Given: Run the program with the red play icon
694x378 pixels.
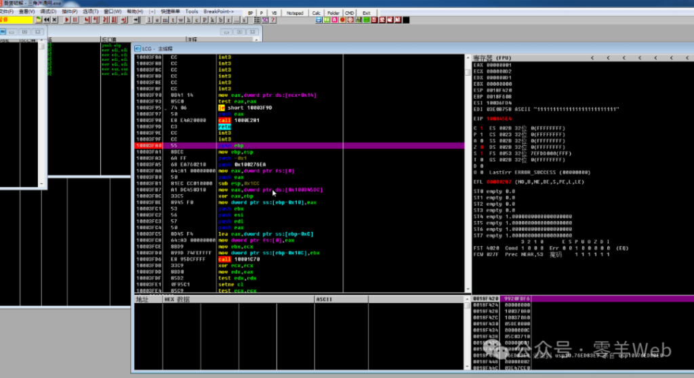Looking at the screenshot, I should 67,20.
